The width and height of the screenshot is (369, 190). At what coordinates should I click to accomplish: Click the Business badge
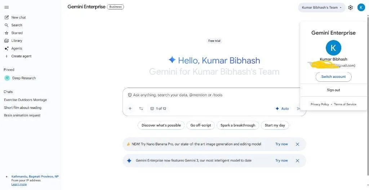[115, 7]
